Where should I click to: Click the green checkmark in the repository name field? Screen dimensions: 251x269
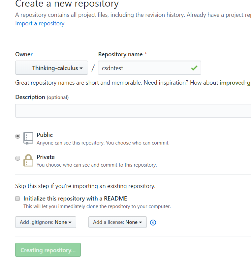tap(194, 68)
